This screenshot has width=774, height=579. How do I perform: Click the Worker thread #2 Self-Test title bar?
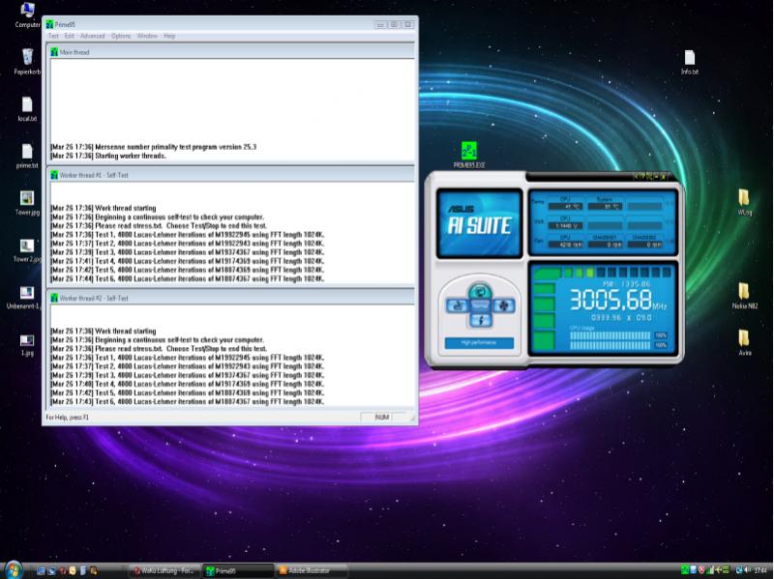click(230, 298)
